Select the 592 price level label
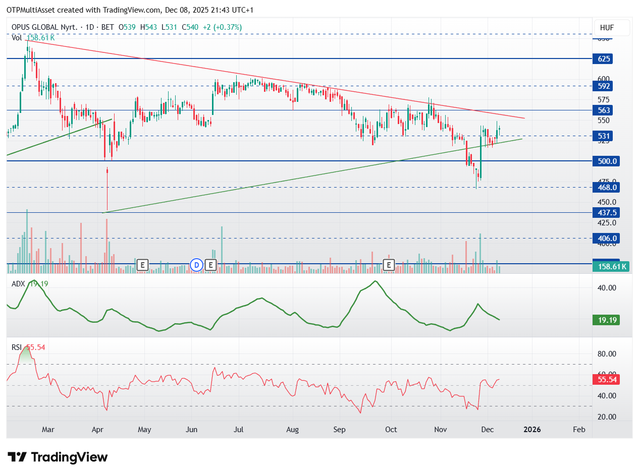This screenshot has width=639, height=476. (604, 86)
